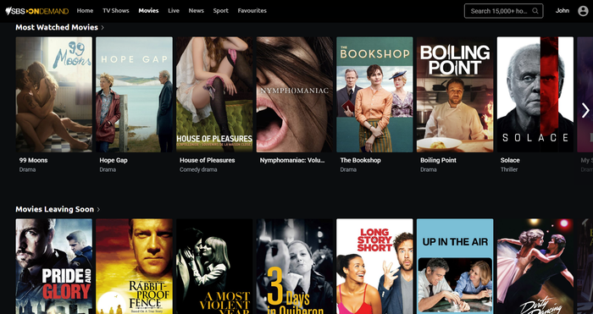The image size is (593, 314).
Task: Open A Most Violent Year poster
Action: click(x=214, y=267)
